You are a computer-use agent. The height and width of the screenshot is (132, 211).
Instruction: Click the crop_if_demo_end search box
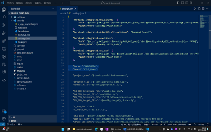pyautogui.click(x=110, y=3)
